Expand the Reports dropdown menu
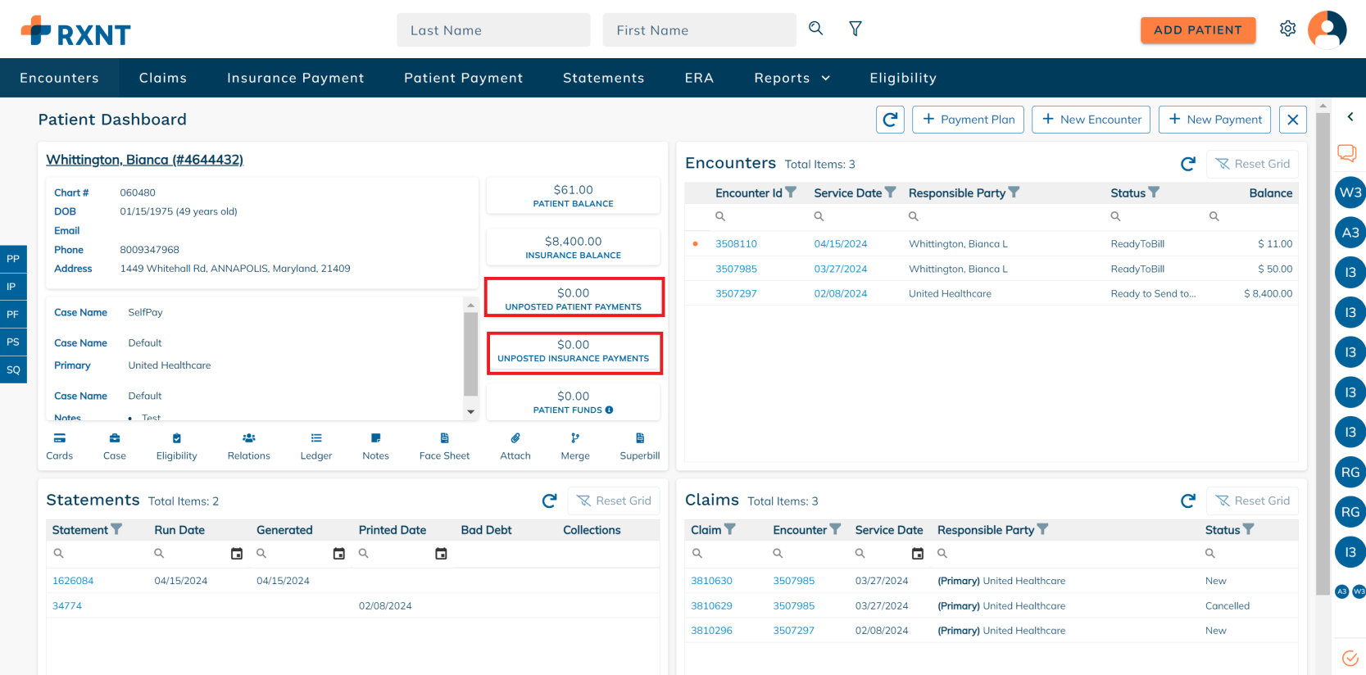Viewport: 1366px width, 675px height. (x=792, y=78)
